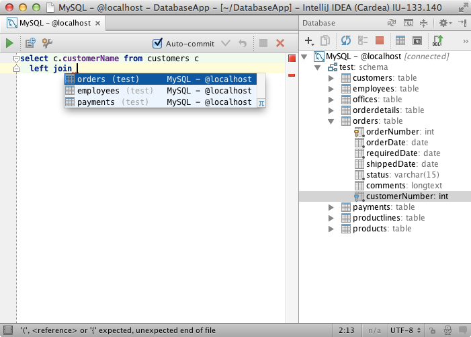
Task: Select the customerNumber: int column
Action: pyautogui.click(x=385, y=196)
